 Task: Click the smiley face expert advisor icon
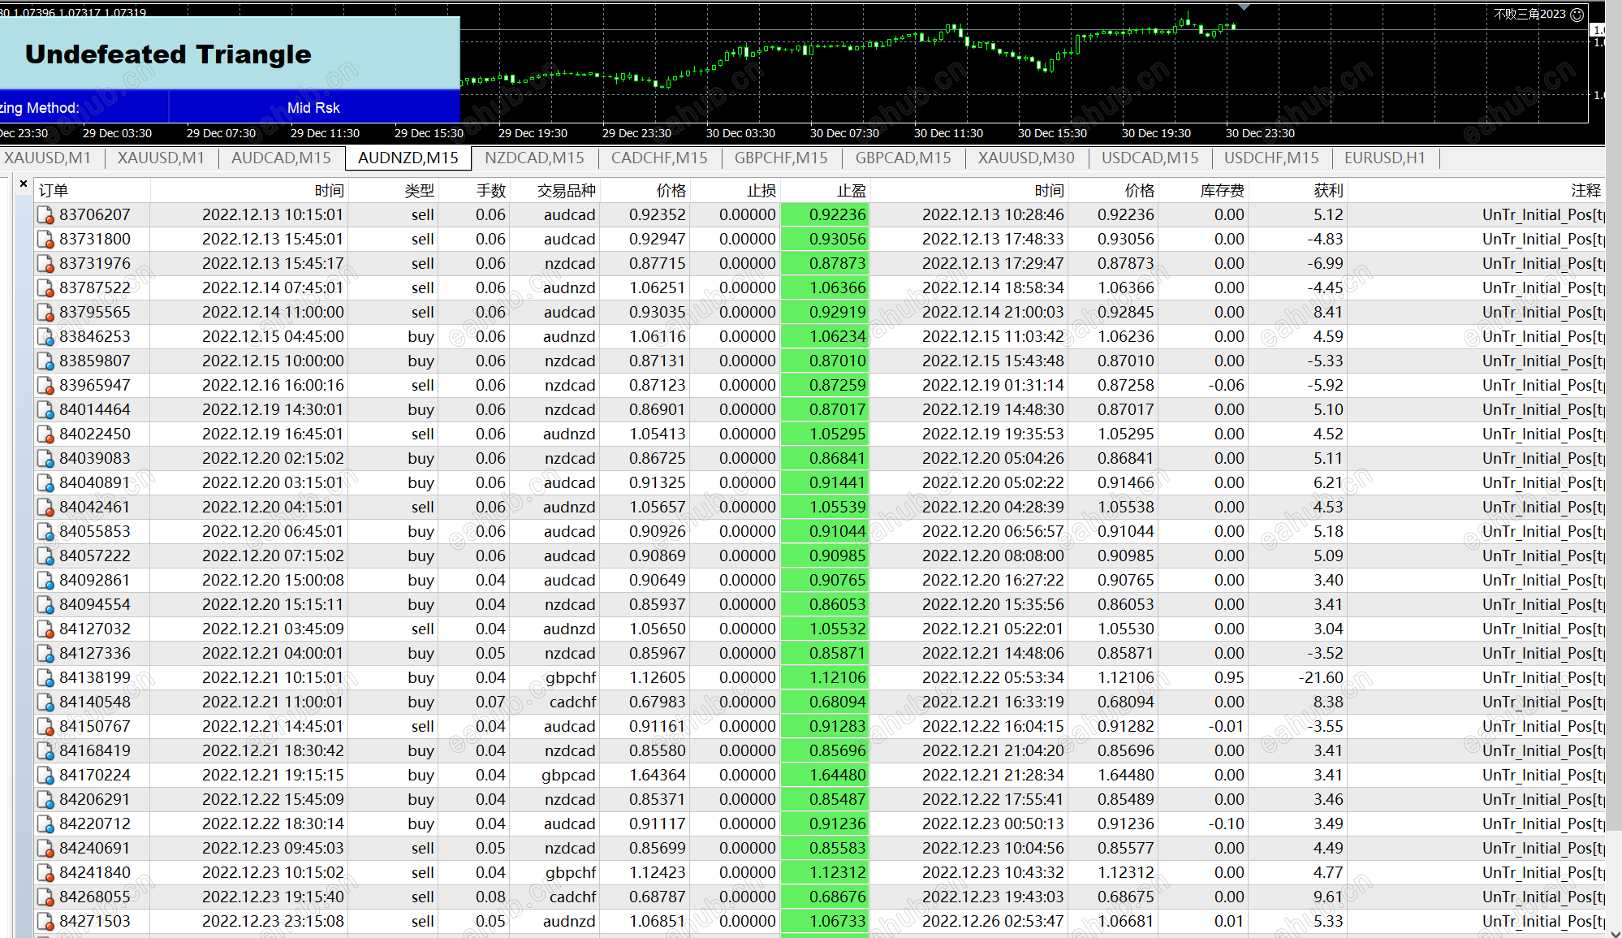pos(1577,15)
